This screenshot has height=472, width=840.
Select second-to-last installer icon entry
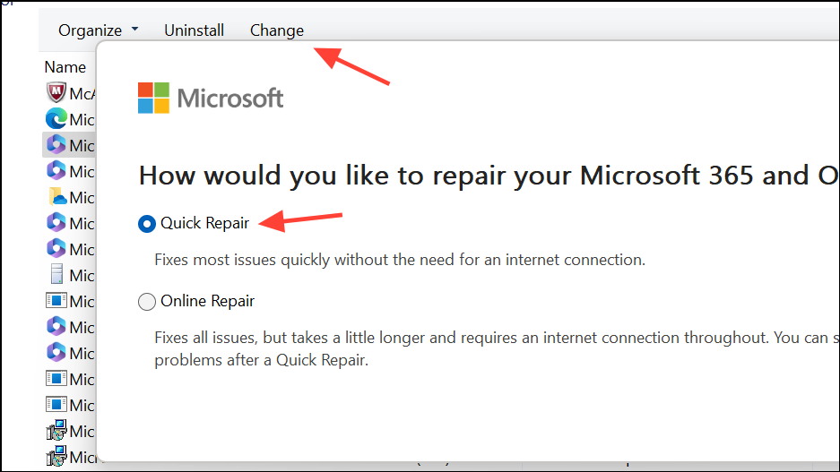pyautogui.click(x=56, y=431)
